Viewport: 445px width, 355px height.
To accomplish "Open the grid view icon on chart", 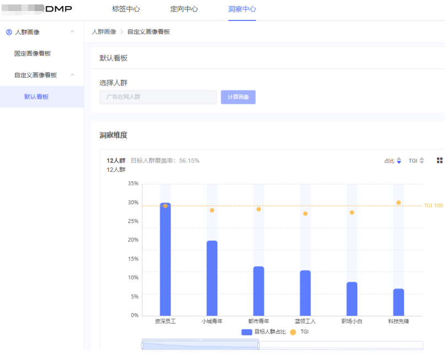I will coord(439,161).
